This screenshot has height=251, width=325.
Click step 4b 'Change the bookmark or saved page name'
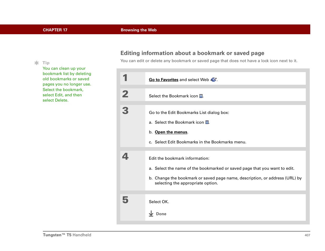(x=228, y=180)
